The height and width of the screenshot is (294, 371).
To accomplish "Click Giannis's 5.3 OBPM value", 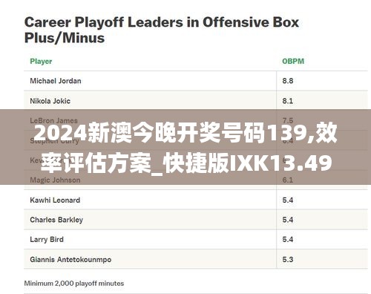I will click(288, 260).
